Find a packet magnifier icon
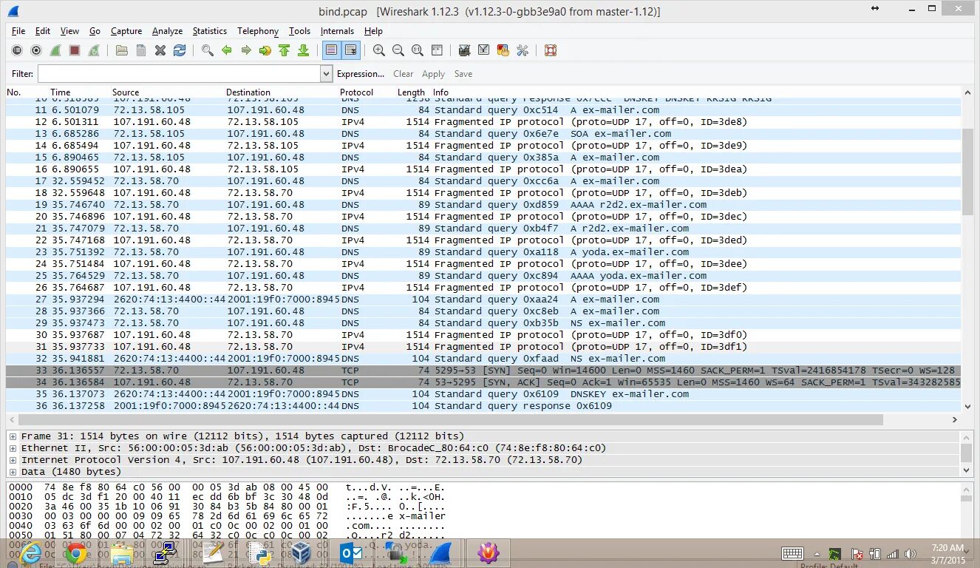The width and height of the screenshot is (980, 568). (x=208, y=50)
